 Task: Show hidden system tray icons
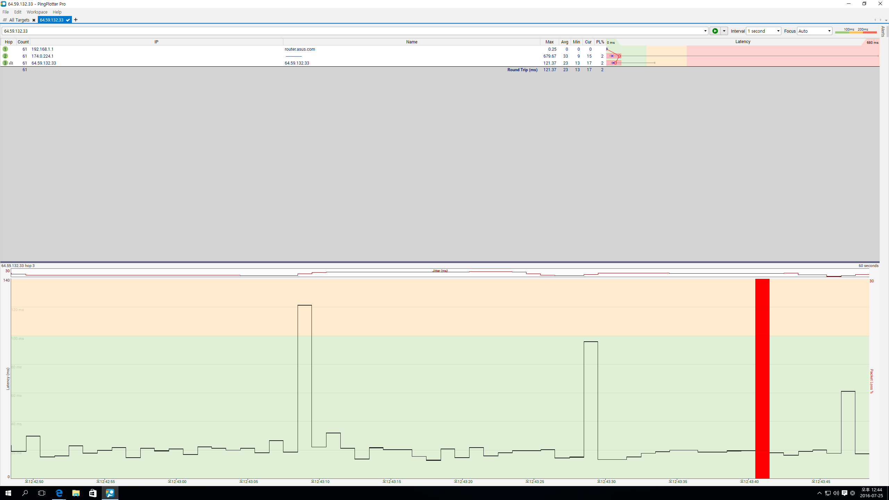pos(820,493)
